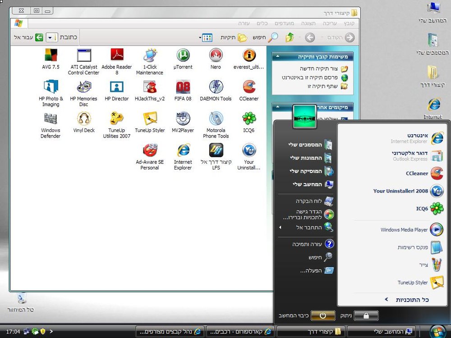Open Internet Explorer from the Start menu
451x338 pixels.
pyautogui.click(x=417, y=138)
